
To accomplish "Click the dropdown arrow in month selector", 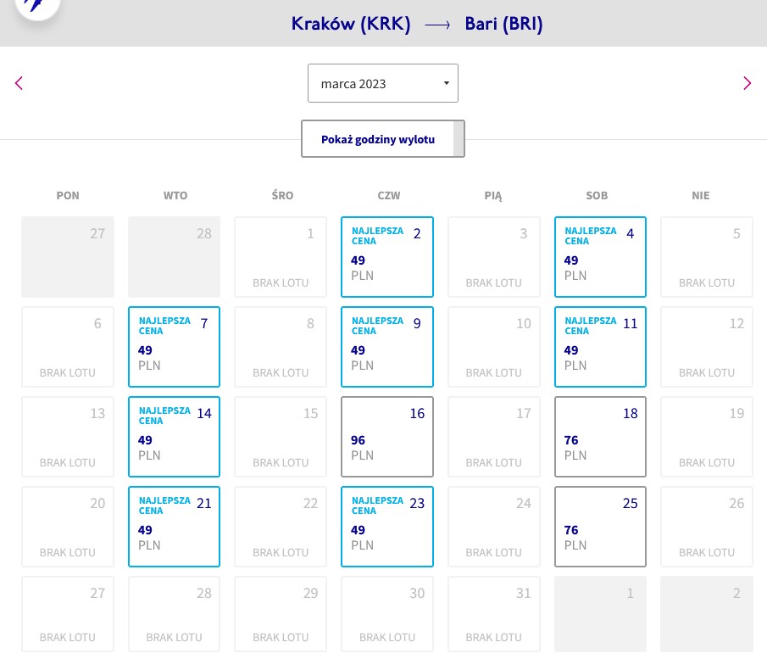I will point(446,83).
